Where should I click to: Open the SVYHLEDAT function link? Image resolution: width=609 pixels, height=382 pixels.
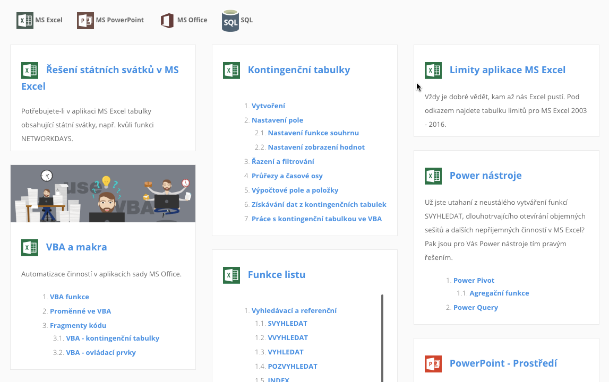[287, 323]
